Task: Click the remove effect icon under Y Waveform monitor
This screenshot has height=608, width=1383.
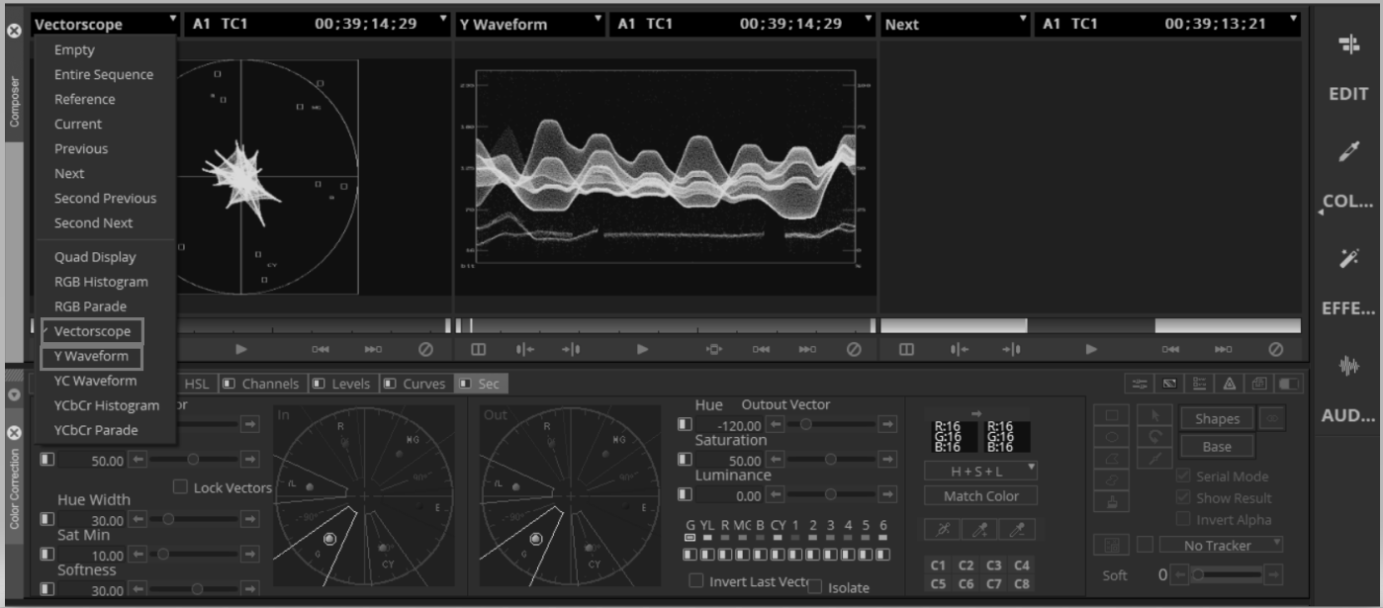Action: [x=854, y=349]
